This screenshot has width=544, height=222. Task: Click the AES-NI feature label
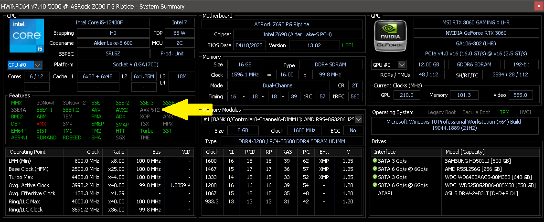pos(19,137)
